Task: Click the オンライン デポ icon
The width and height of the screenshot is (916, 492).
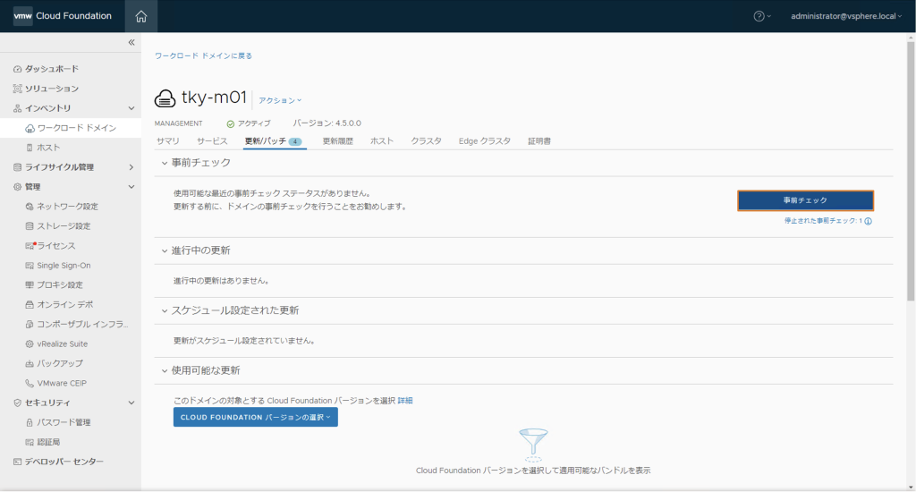Action: pos(30,304)
